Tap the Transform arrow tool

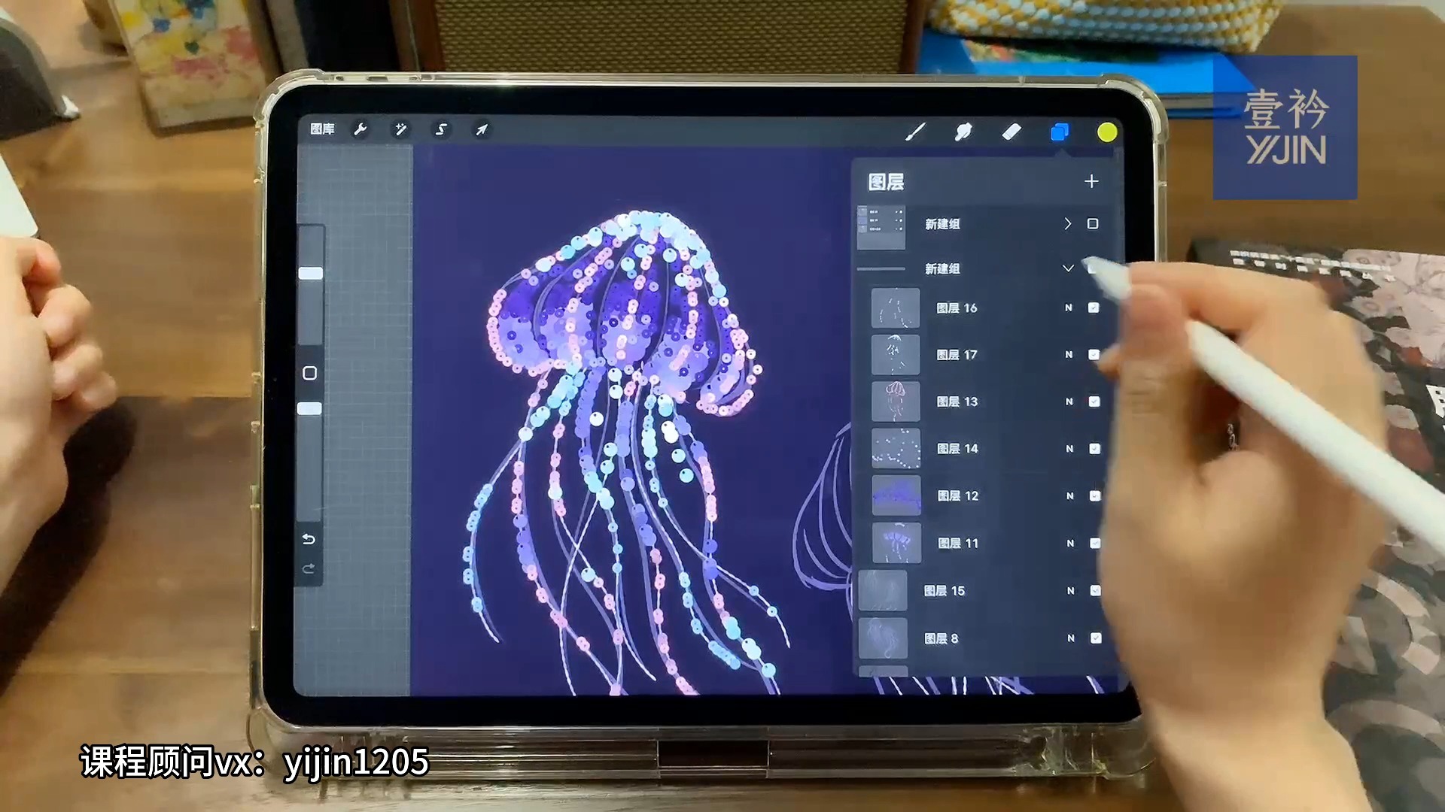[x=479, y=130]
